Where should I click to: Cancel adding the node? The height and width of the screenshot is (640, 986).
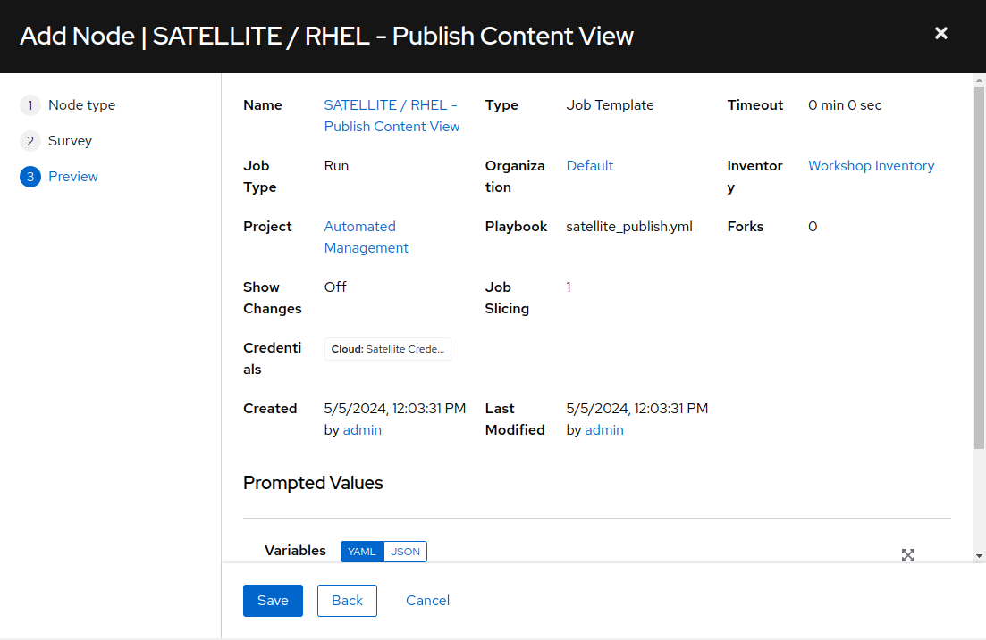click(427, 601)
